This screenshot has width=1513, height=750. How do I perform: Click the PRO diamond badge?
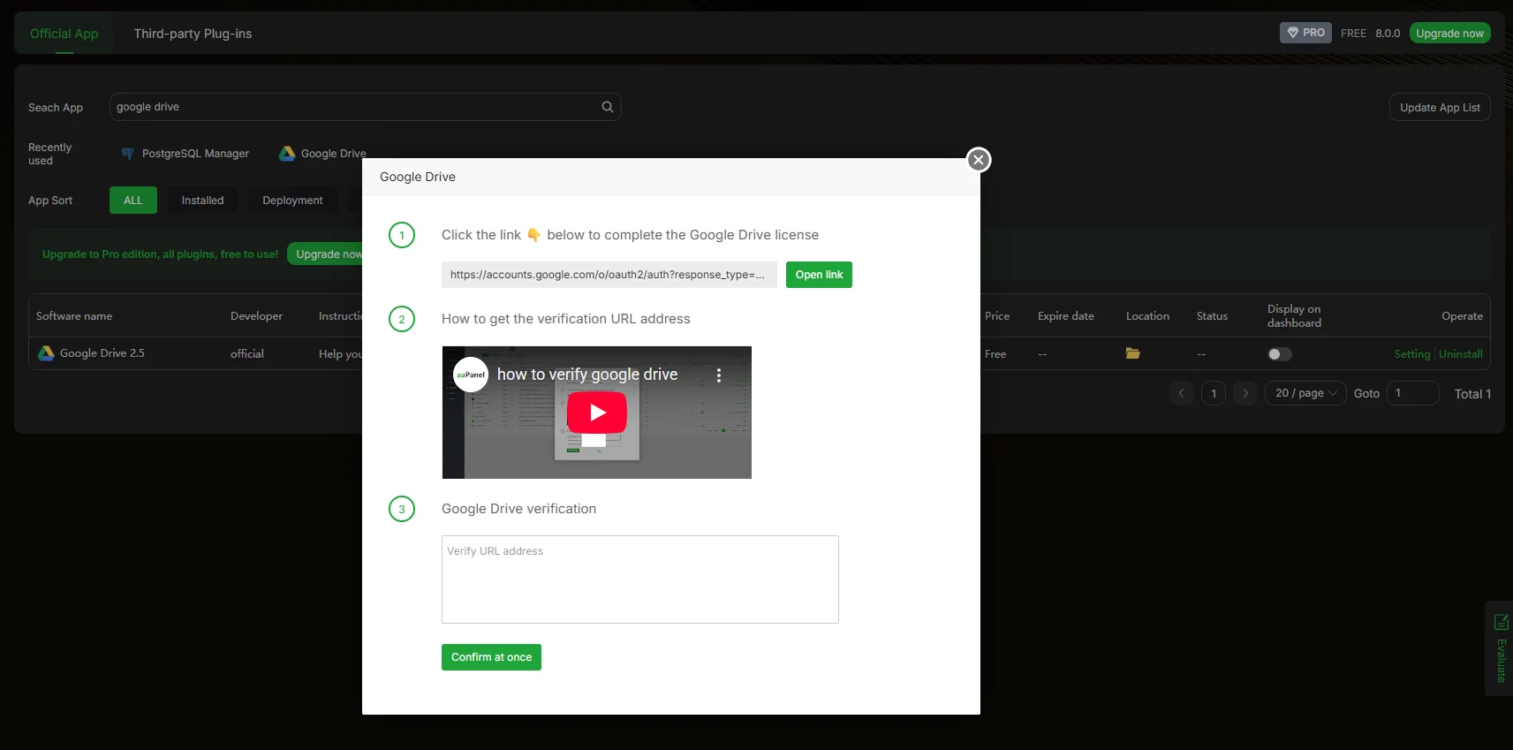click(x=1305, y=33)
